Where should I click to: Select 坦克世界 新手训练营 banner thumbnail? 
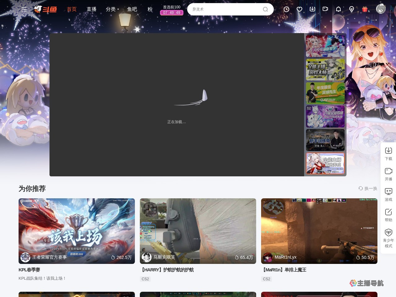(325, 140)
